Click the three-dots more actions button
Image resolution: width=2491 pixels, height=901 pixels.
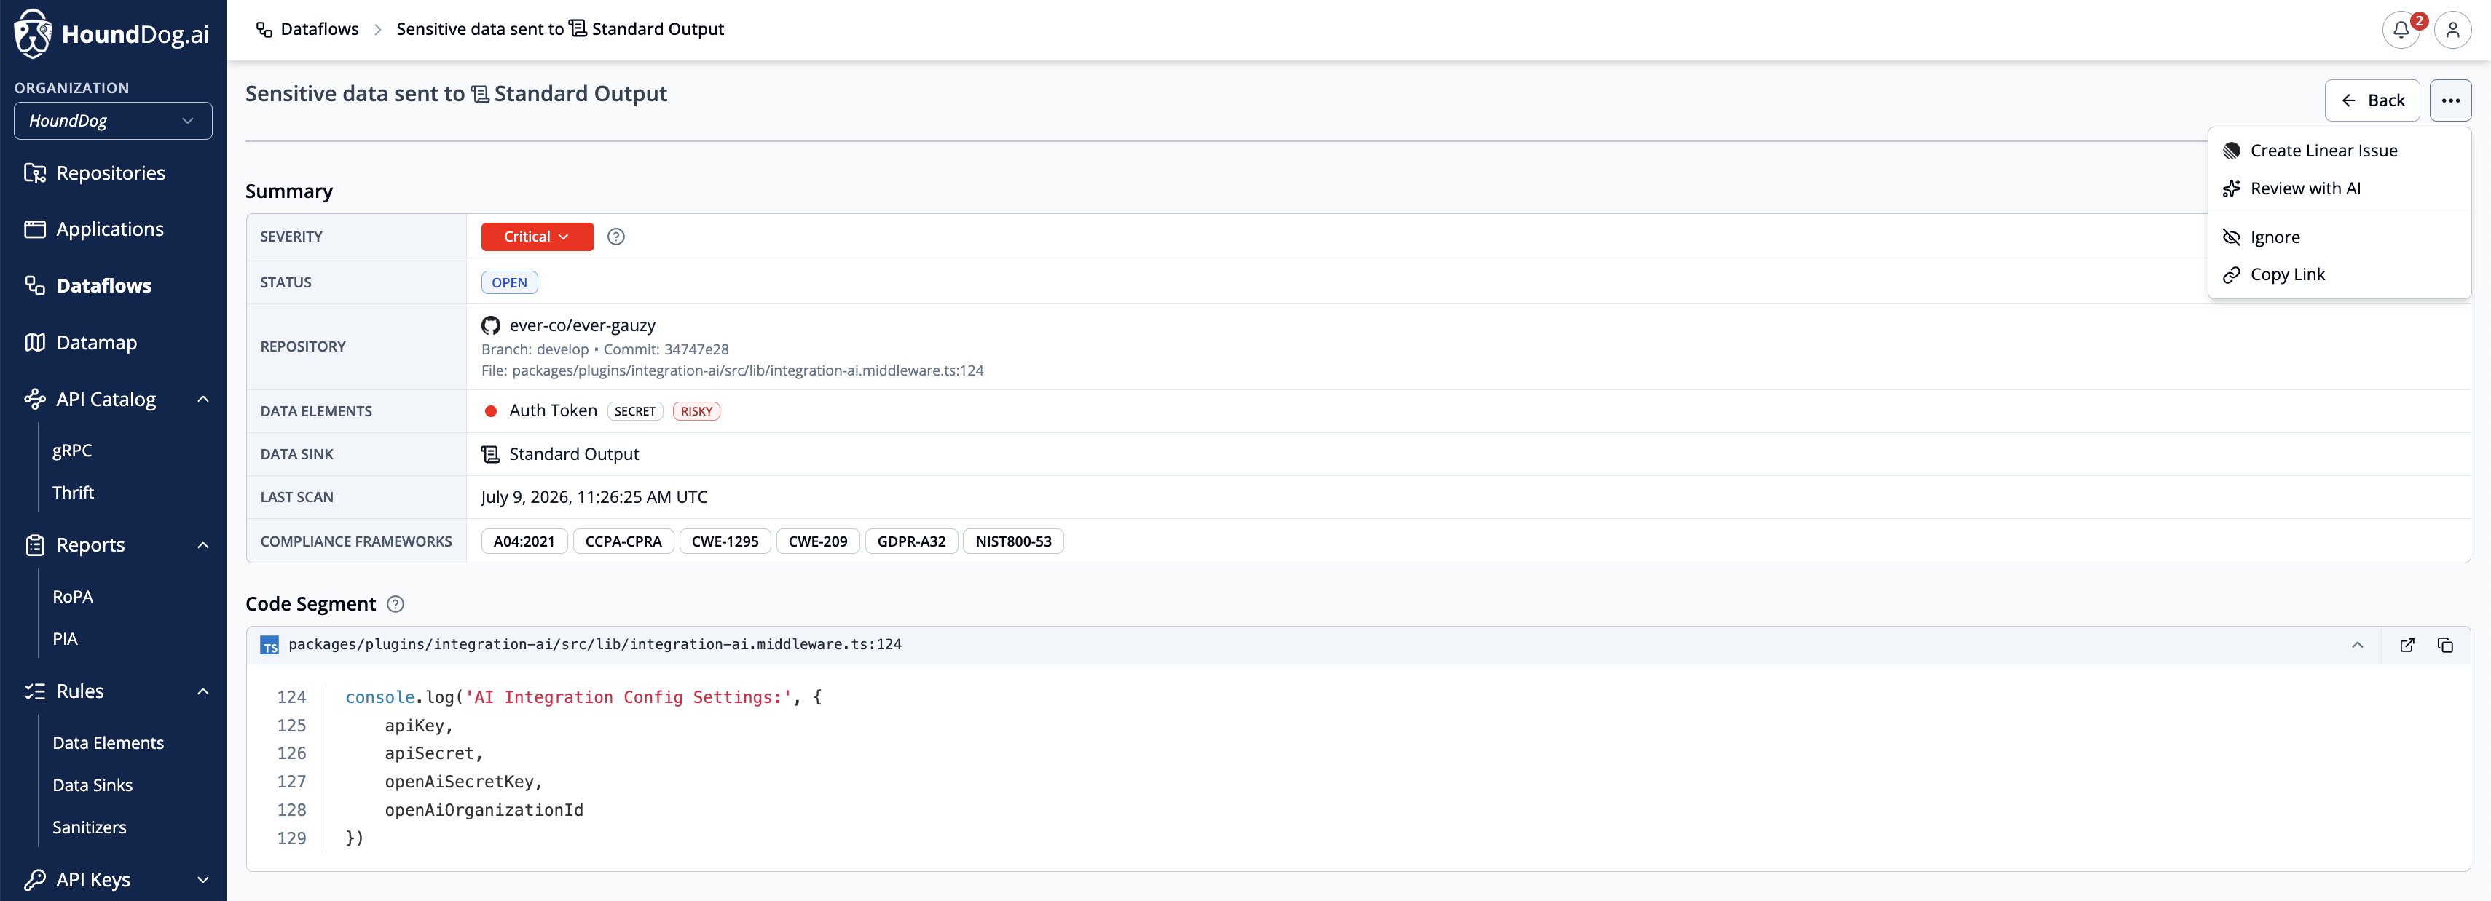point(2449,100)
